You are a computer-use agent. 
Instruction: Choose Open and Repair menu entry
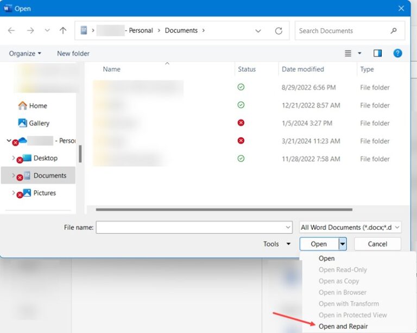(x=343, y=326)
